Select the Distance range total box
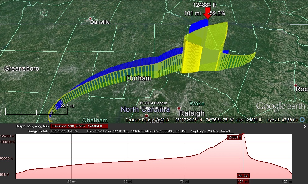Image resolution: width=308 pixels, height=184 pixels. pos(68,131)
